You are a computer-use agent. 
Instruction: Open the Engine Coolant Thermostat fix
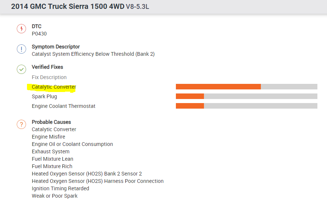point(64,106)
